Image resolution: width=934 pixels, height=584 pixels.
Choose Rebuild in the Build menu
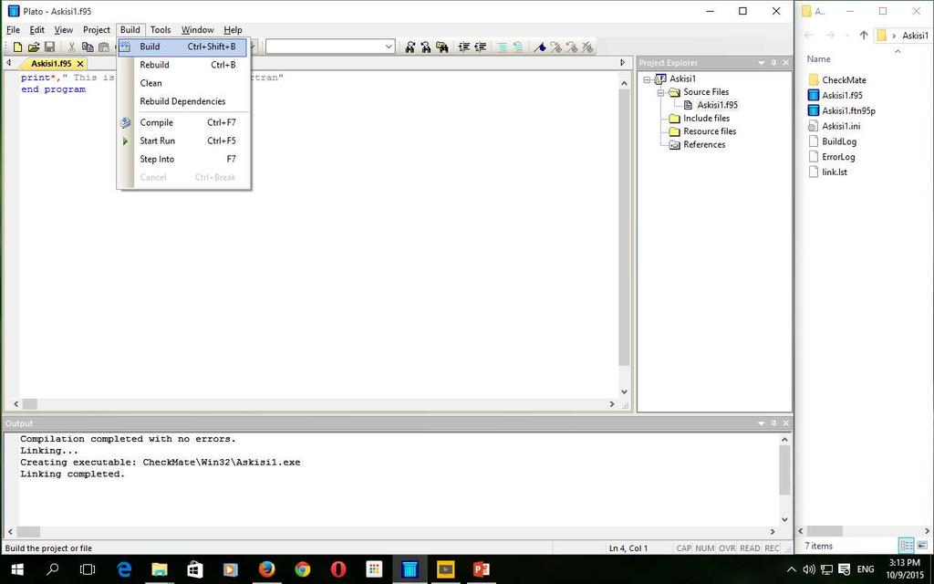pos(182,65)
